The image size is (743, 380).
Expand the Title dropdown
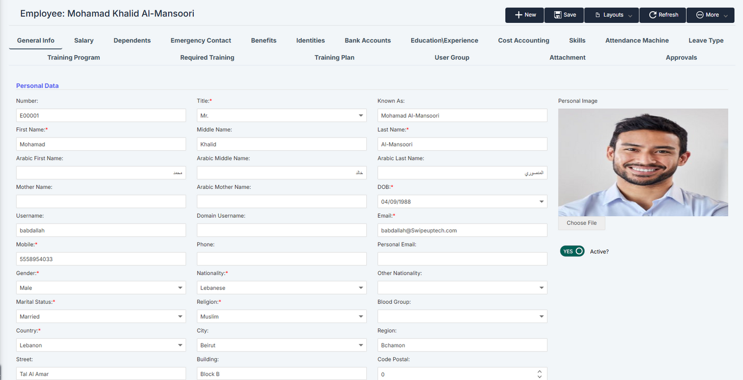point(361,116)
